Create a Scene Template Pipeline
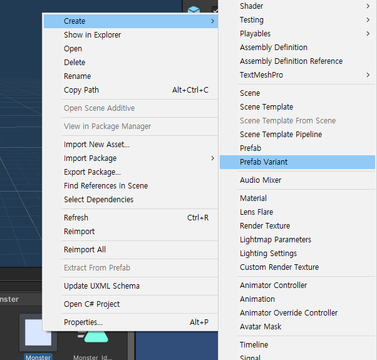Image resolution: width=377 pixels, height=360 pixels. point(297,135)
